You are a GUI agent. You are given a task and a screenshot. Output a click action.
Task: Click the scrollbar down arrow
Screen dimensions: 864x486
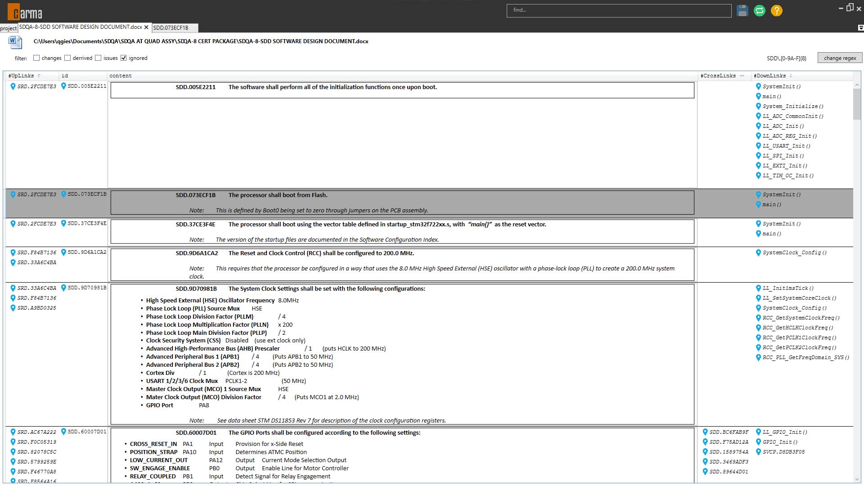pos(857,479)
